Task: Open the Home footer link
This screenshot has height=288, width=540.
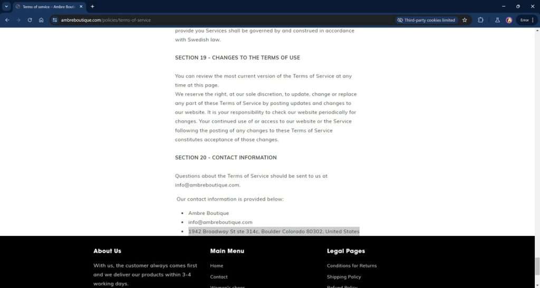Action: pyautogui.click(x=217, y=266)
